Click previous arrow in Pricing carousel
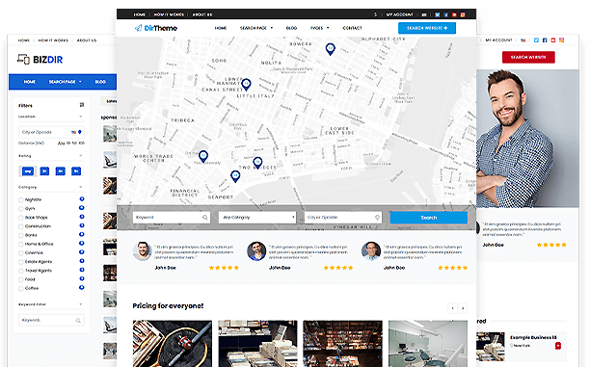Image resolution: width=590 pixels, height=367 pixels. click(x=453, y=308)
